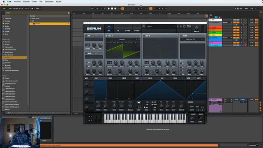The image size is (263, 148).
Task: Open the Archivo menu in menu bar
Action: (x=17, y=2)
